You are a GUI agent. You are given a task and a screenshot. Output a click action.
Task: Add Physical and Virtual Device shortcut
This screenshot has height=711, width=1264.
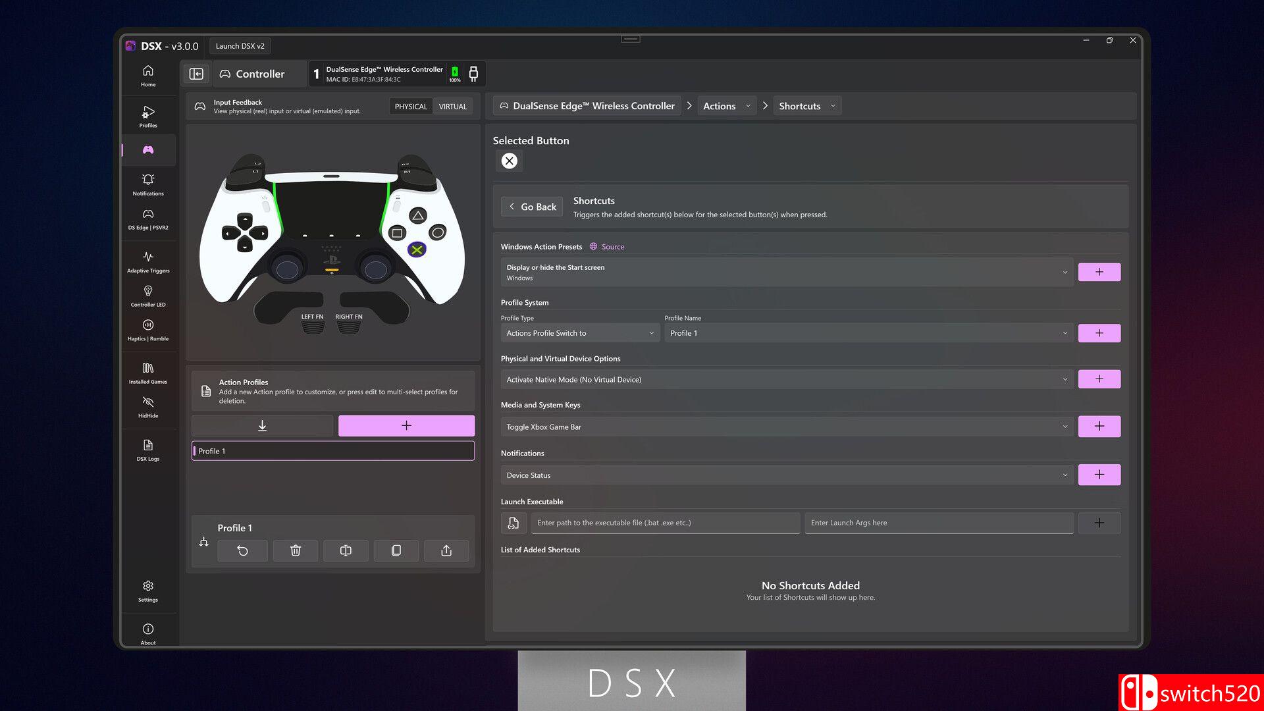(1099, 379)
